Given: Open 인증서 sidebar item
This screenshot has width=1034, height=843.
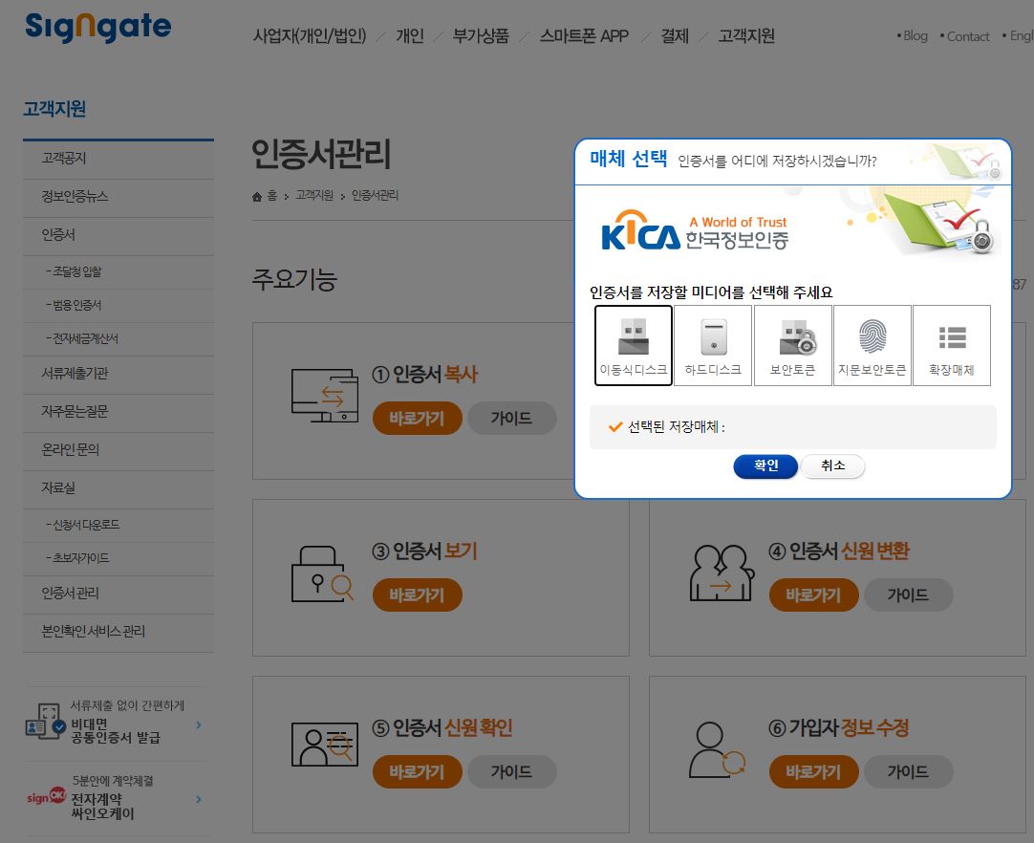Looking at the screenshot, I should click(118, 235).
